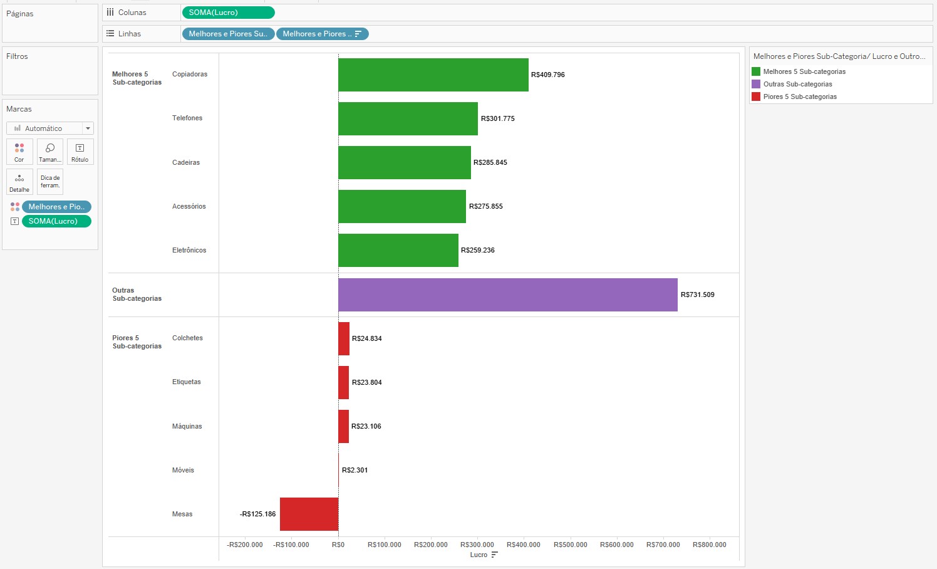Click label icon beside SOMA(Lucro) marks pill
This screenshot has height=569, width=937.
pos(15,221)
